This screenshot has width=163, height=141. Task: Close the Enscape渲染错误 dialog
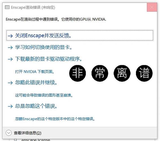[x=152, y=7]
